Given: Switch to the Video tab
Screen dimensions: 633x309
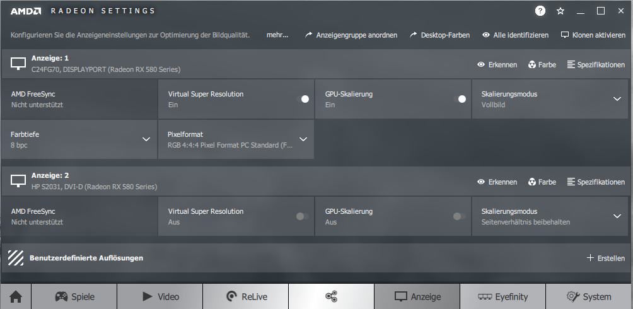Looking at the screenshot, I should pyautogui.click(x=160, y=297).
